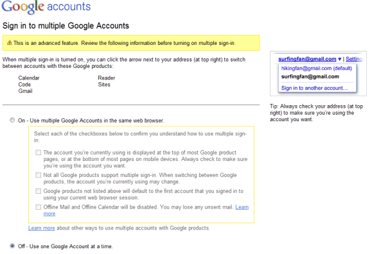
Task: Click the Gmail product name in list
Action: (x=26, y=91)
